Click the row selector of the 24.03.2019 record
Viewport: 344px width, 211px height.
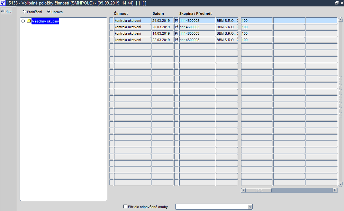(x=112, y=21)
